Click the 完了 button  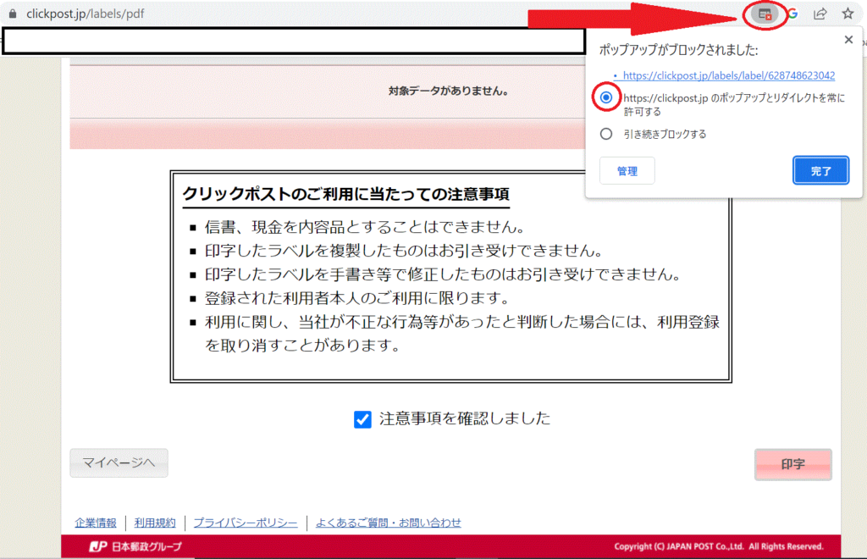click(820, 171)
